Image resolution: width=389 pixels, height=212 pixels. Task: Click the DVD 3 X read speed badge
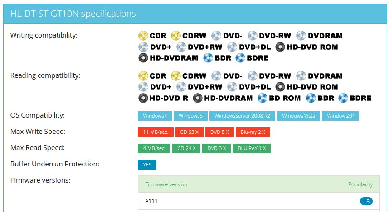[x=217, y=148]
